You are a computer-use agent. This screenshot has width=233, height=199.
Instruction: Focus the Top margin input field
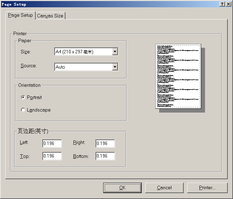52,156
